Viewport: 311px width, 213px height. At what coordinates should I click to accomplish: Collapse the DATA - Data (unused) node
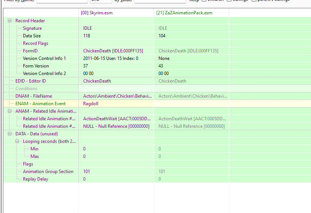[9, 134]
